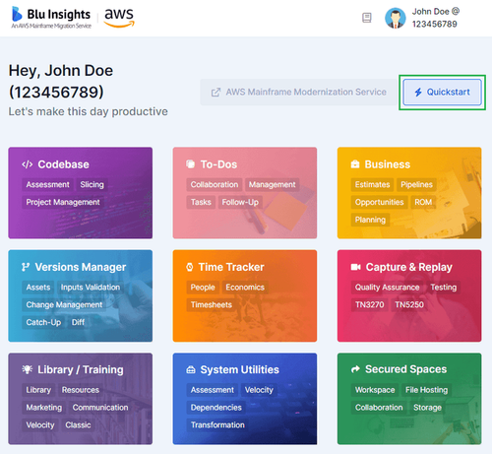
Task: Open the documentation book icon
Action: point(367,18)
